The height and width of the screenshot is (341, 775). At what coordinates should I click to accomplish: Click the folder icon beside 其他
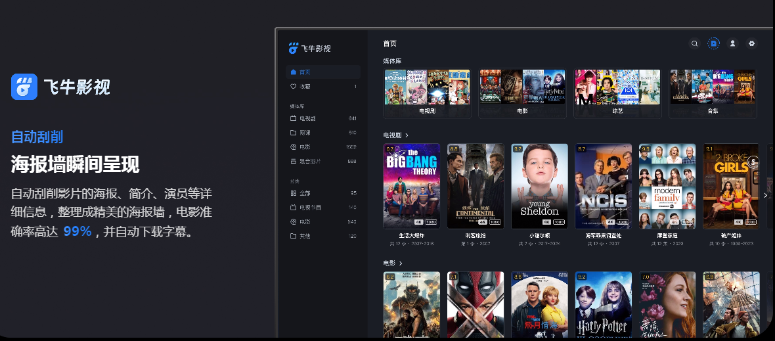pos(293,237)
